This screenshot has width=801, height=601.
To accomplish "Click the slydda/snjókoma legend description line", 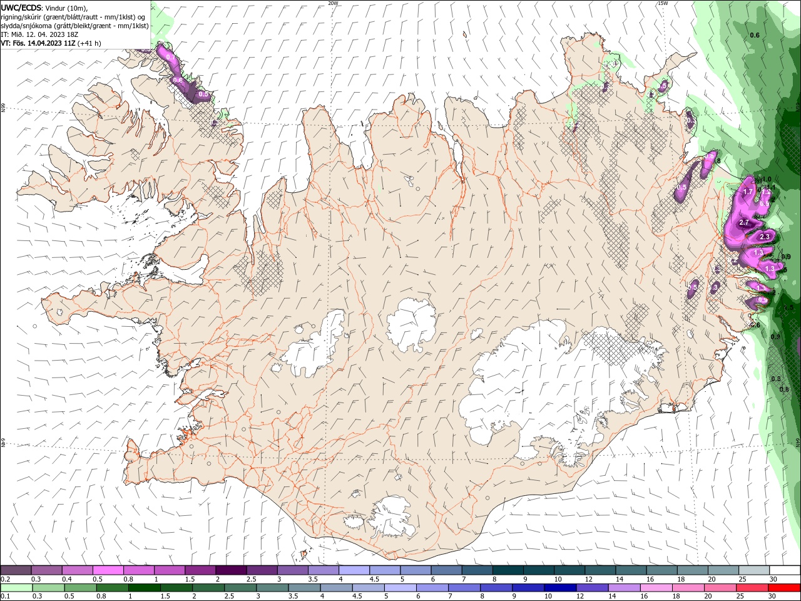I will [x=75, y=26].
